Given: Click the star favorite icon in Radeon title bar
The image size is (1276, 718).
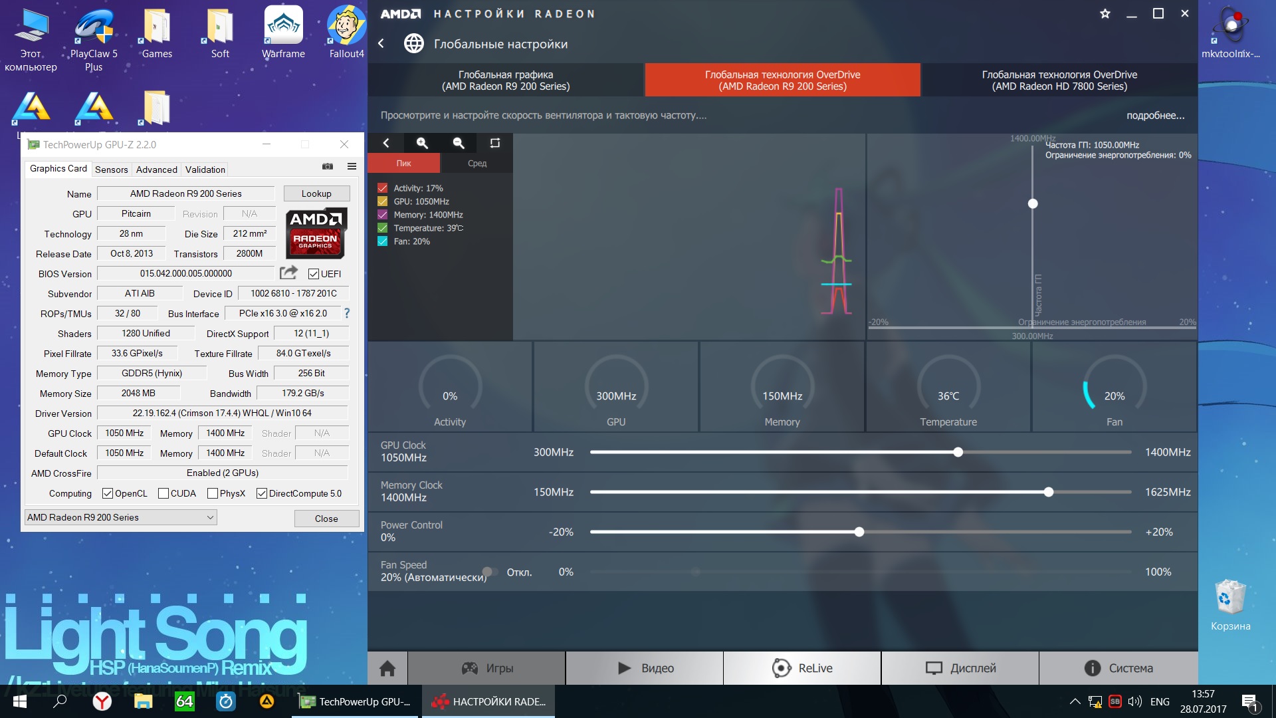Looking at the screenshot, I should (1105, 13).
